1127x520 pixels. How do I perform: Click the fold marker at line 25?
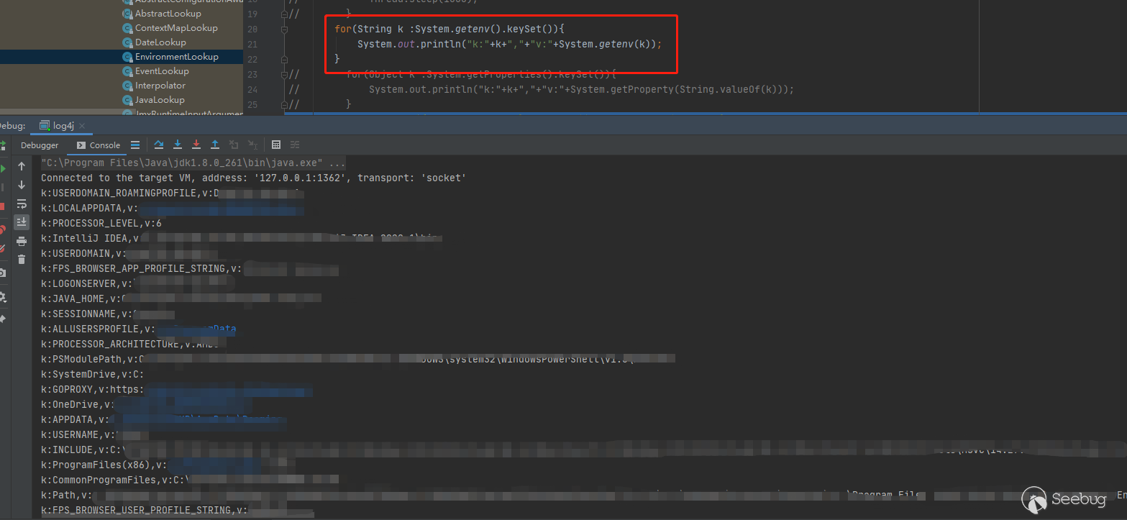[x=286, y=104]
